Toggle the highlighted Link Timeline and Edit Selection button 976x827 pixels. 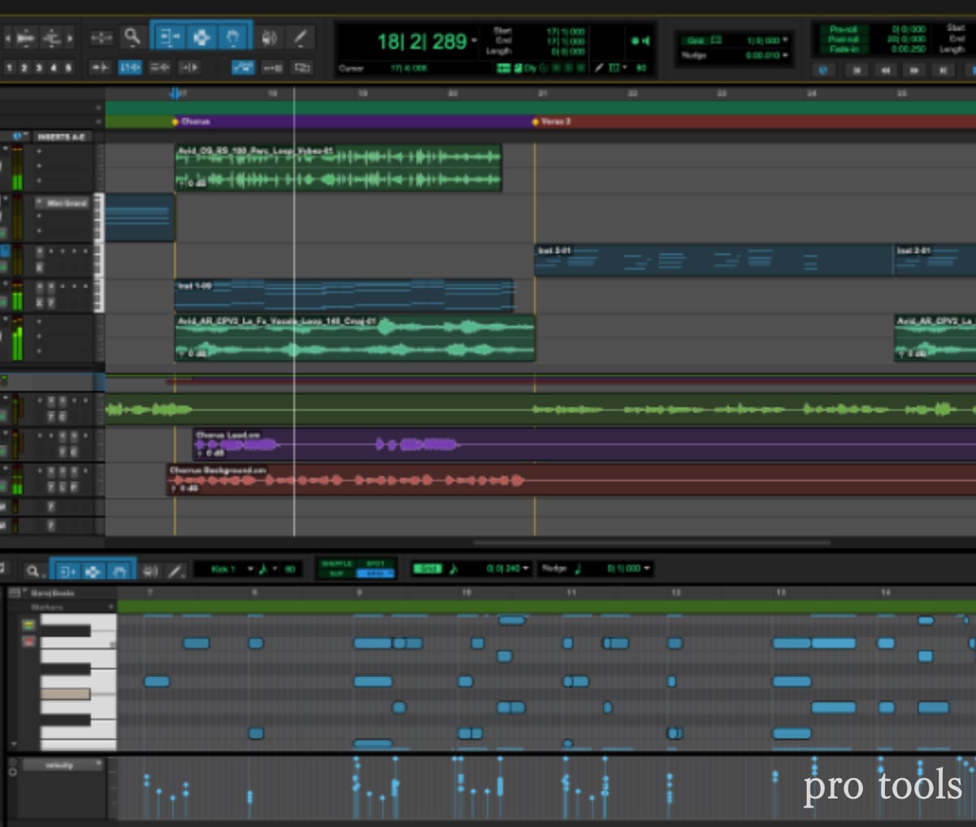130,68
